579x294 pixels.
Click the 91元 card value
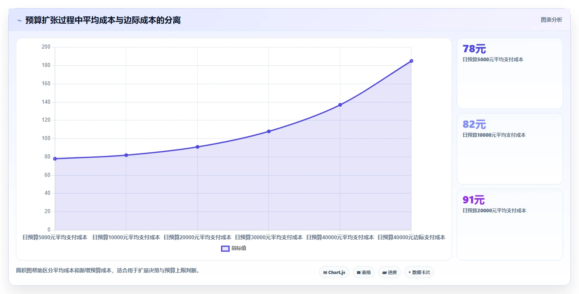click(474, 200)
